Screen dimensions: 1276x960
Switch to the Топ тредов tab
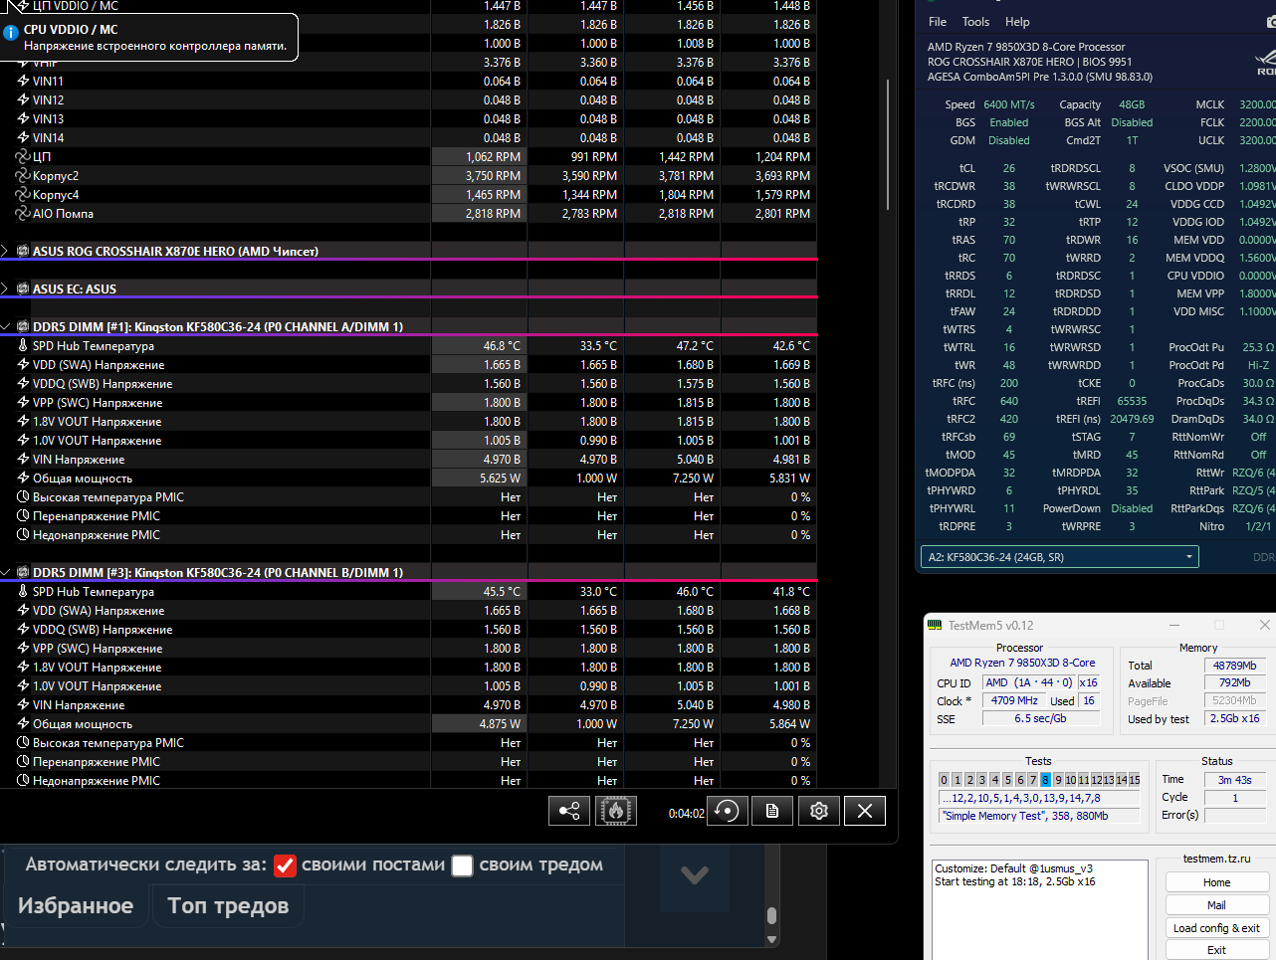(x=228, y=905)
